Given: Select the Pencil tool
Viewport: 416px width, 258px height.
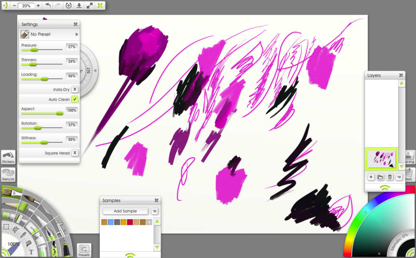Looking at the screenshot, I should (10, 205).
